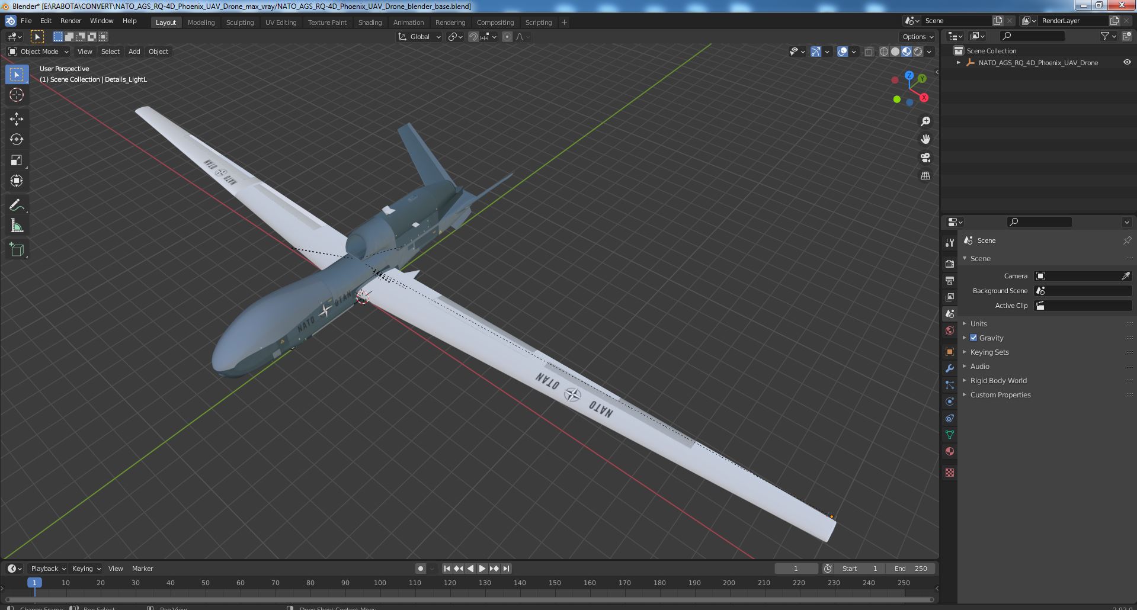Click the Play animation button
This screenshot has height=610, width=1137.
482,569
